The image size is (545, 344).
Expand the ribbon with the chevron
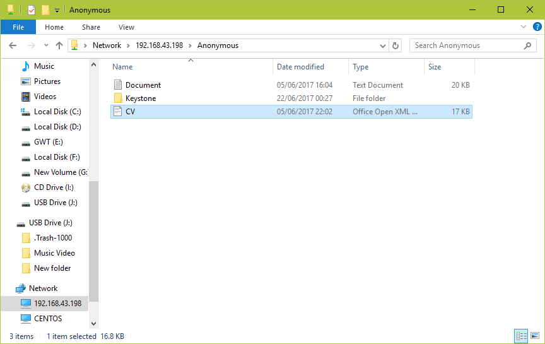coord(524,27)
